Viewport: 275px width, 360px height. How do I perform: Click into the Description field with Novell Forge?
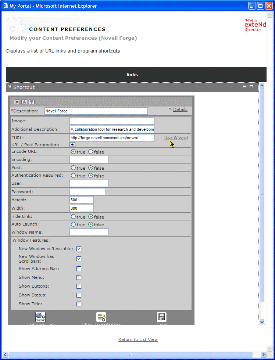pyautogui.click(x=96, y=111)
